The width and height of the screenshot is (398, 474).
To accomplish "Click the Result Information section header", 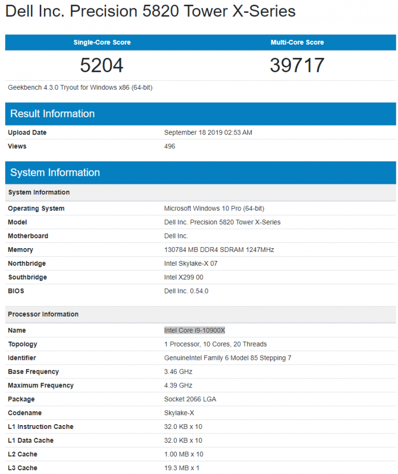I will tap(200, 114).
